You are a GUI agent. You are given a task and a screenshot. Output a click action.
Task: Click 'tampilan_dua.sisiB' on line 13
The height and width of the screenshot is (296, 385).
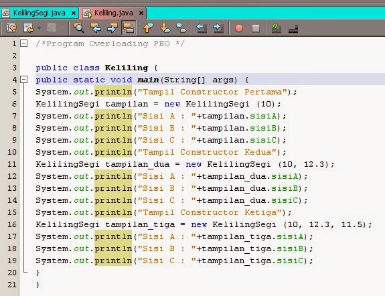250,188
